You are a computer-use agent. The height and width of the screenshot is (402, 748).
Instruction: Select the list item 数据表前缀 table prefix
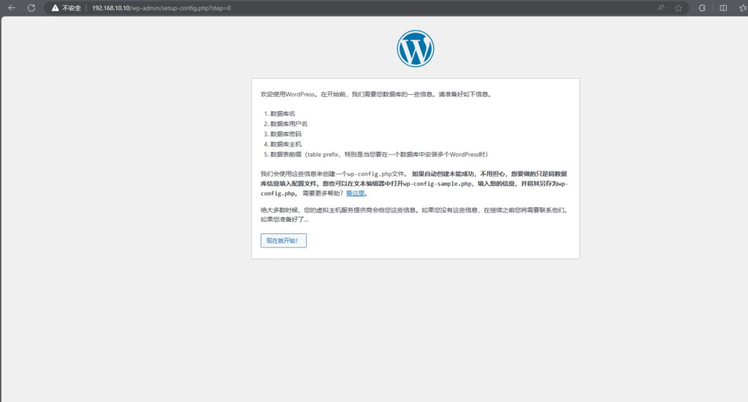(x=379, y=155)
